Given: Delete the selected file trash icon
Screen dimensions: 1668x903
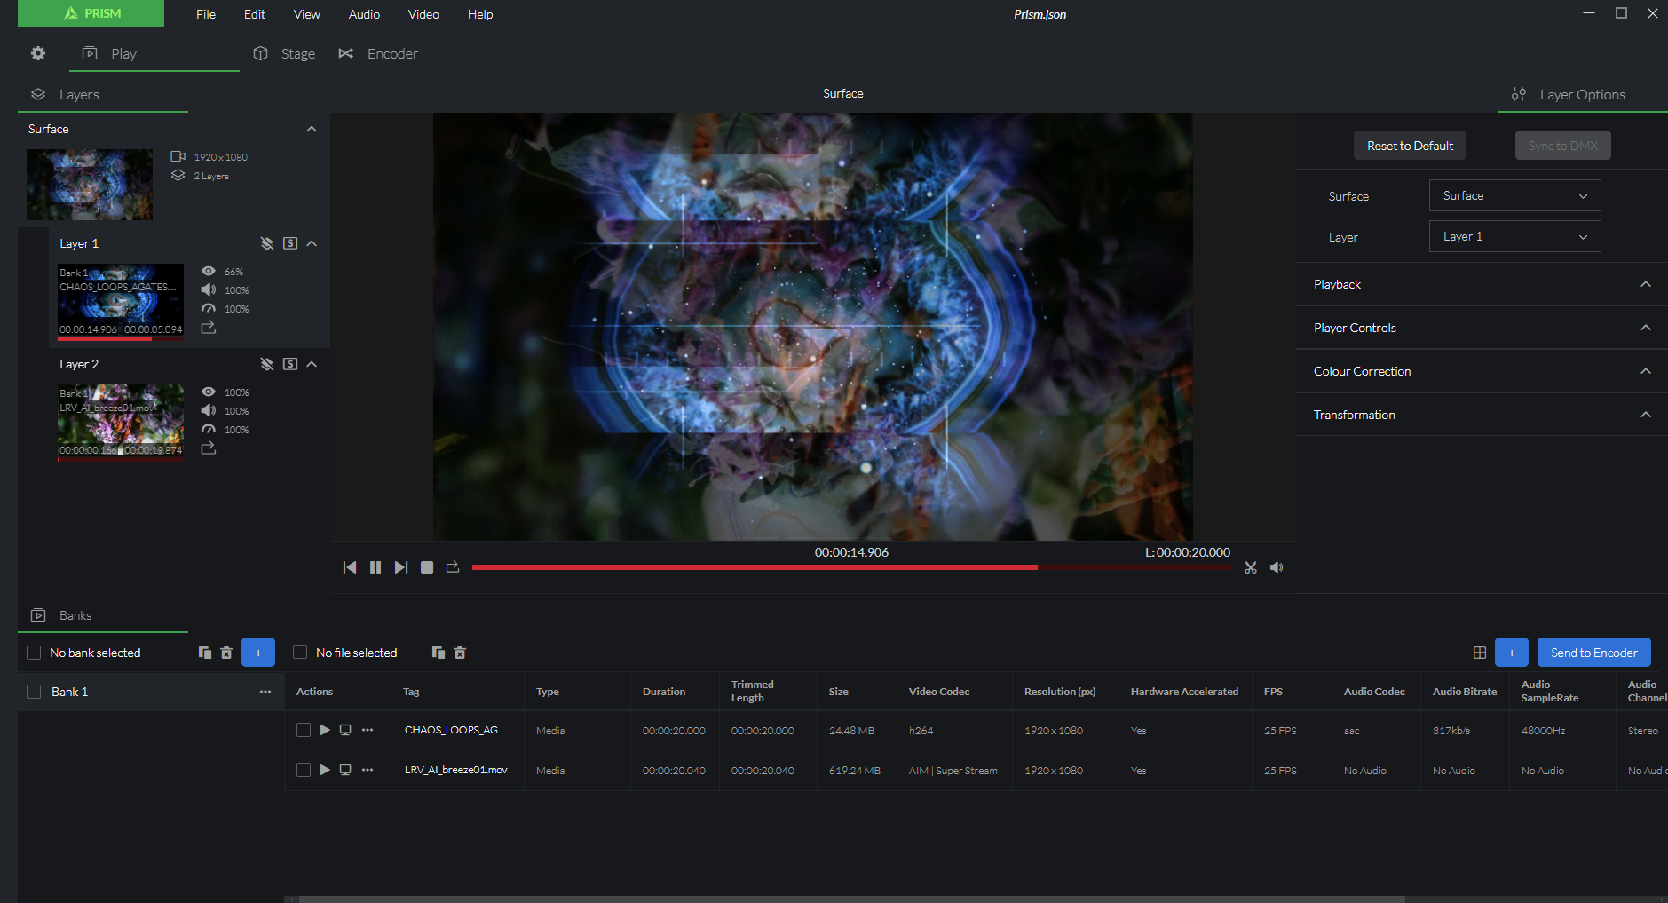Looking at the screenshot, I should [x=460, y=653].
